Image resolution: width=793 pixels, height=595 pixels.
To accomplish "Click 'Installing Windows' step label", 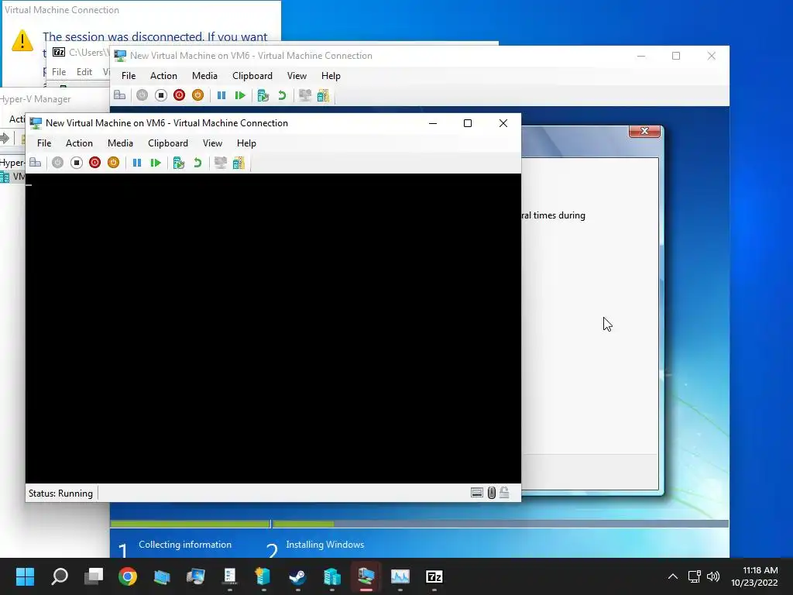I will (324, 545).
